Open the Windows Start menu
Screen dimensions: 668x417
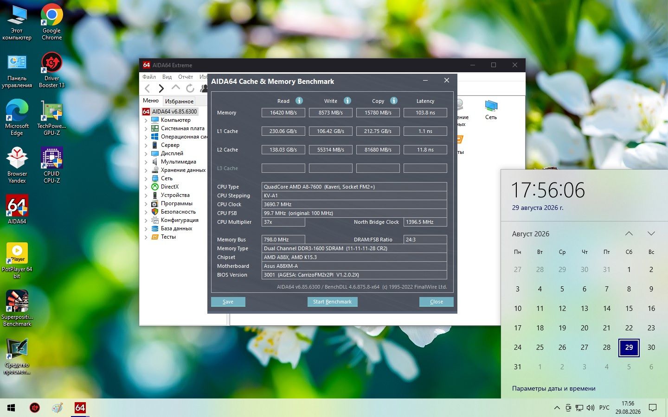pos(11,408)
